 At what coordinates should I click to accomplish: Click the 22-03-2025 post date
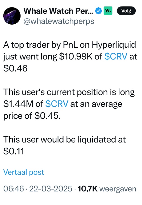coord(51,189)
